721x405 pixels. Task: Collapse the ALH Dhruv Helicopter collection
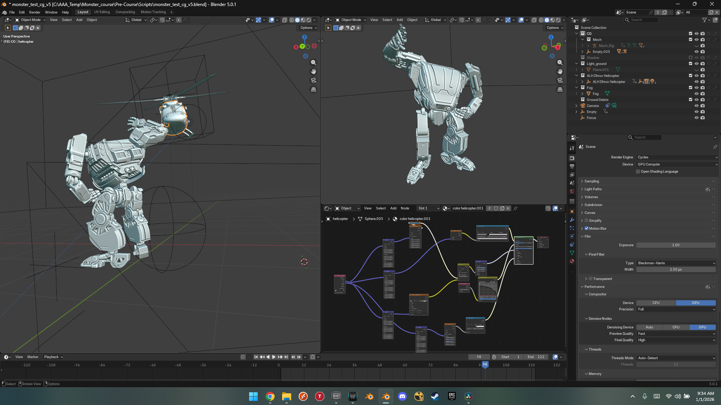(577, 76)
